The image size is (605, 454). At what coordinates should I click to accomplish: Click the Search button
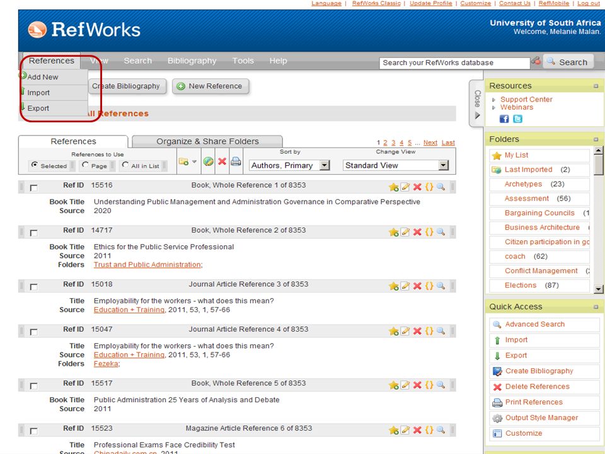click(568, 62)
